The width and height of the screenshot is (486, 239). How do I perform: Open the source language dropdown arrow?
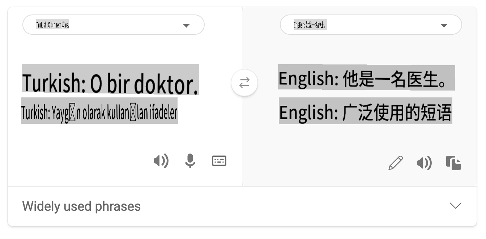(x=186, y=25)
